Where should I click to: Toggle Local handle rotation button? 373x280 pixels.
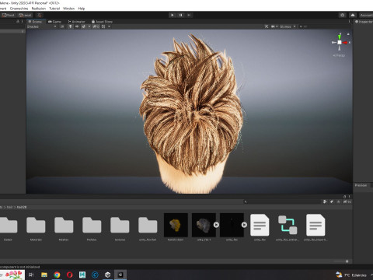pos(25,15)
